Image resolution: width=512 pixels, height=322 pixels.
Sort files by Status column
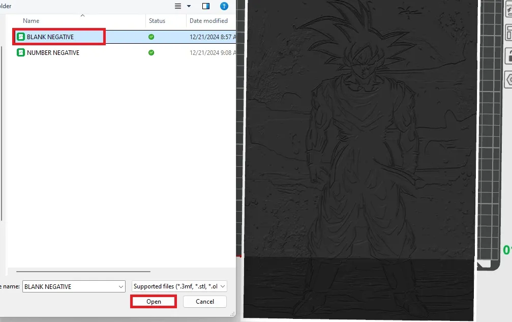[157, 21]
